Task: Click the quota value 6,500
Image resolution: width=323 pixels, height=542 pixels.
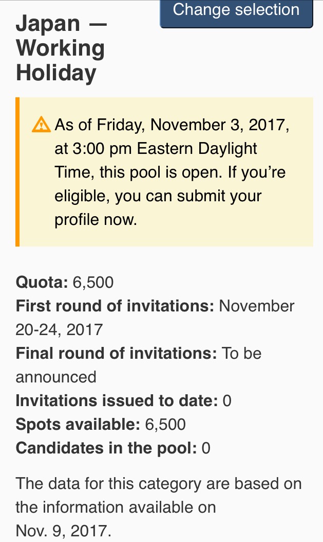Action: [93, 282]
